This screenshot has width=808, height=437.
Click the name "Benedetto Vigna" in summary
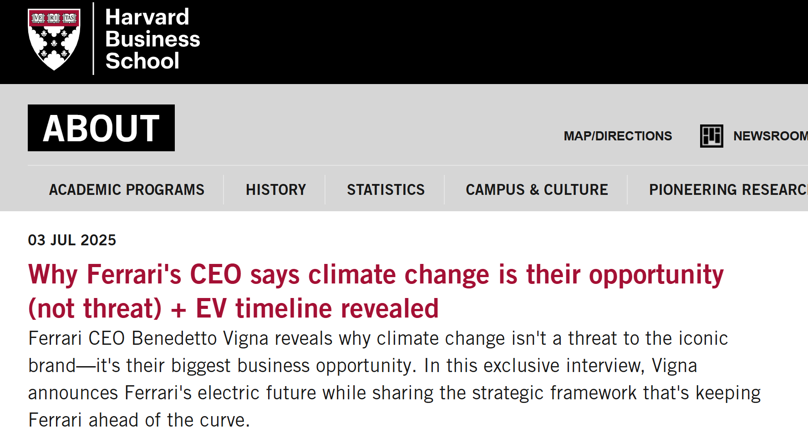[200, 338]
